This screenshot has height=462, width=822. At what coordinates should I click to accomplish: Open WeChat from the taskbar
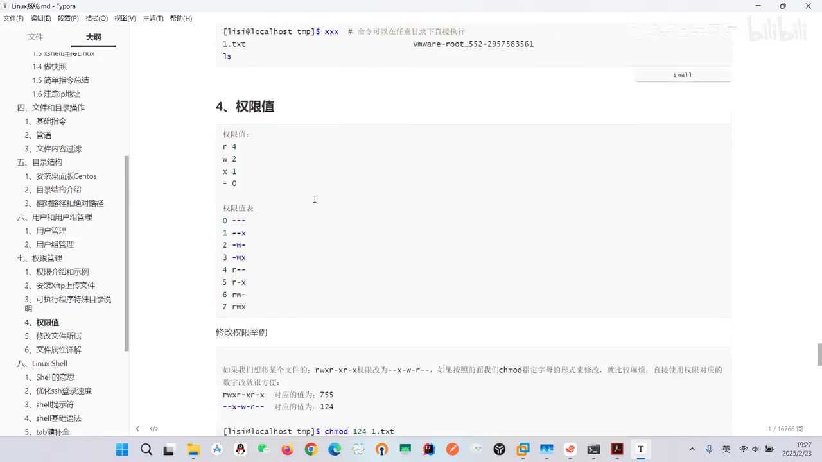point(264,449)
